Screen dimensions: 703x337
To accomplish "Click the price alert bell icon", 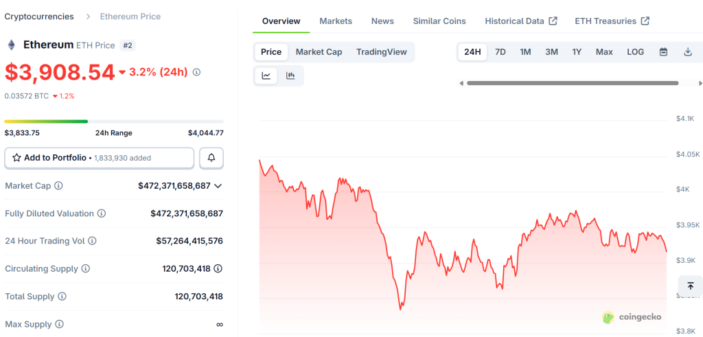I will pos(211,158).
